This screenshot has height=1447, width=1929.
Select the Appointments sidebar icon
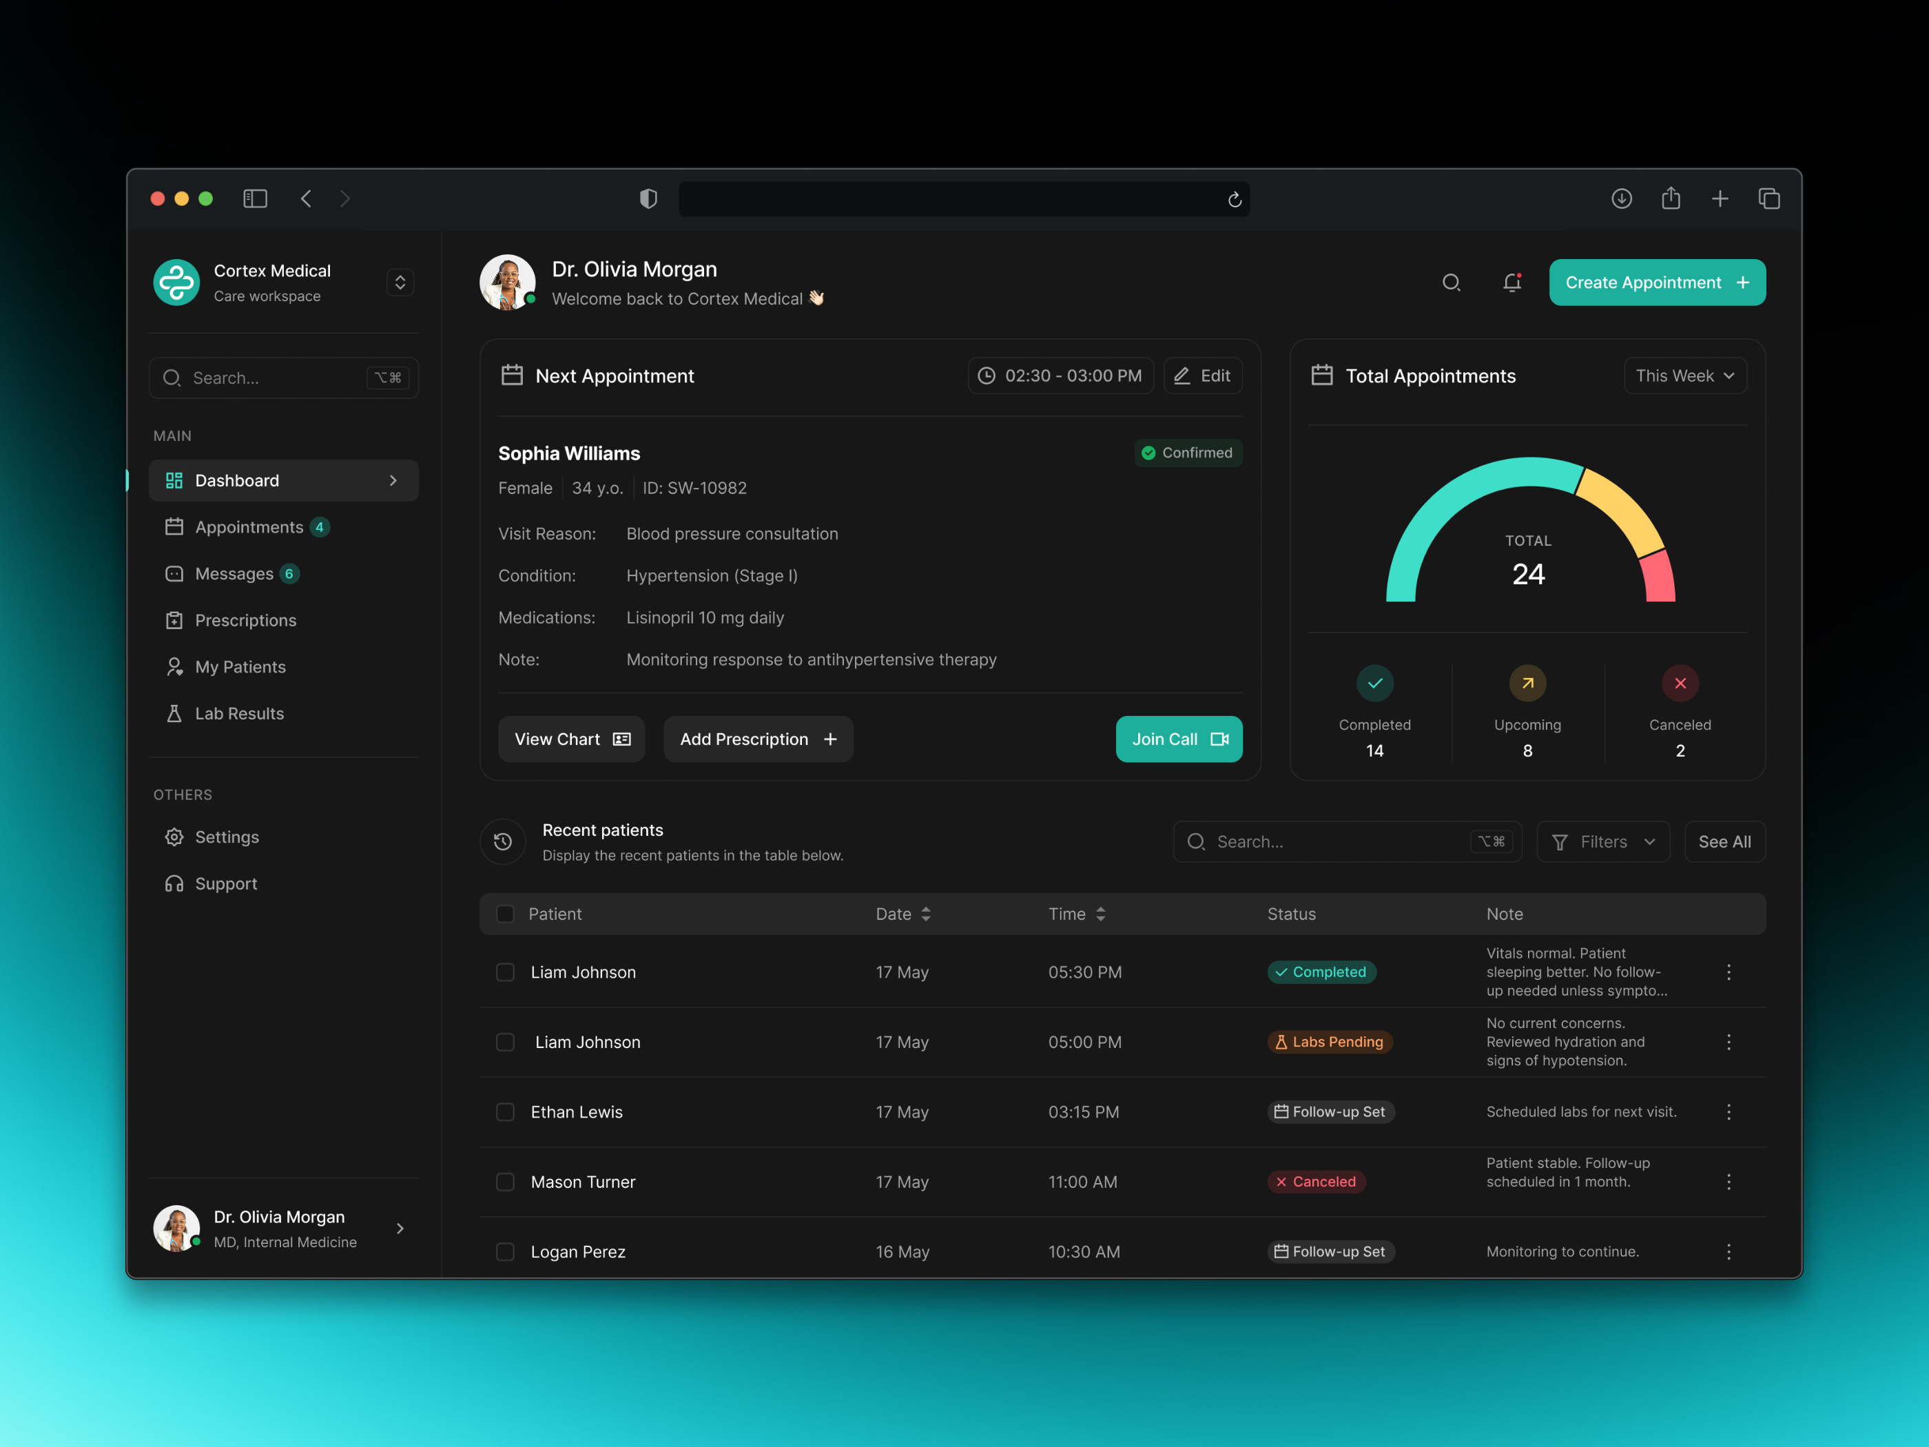point(174,527)
